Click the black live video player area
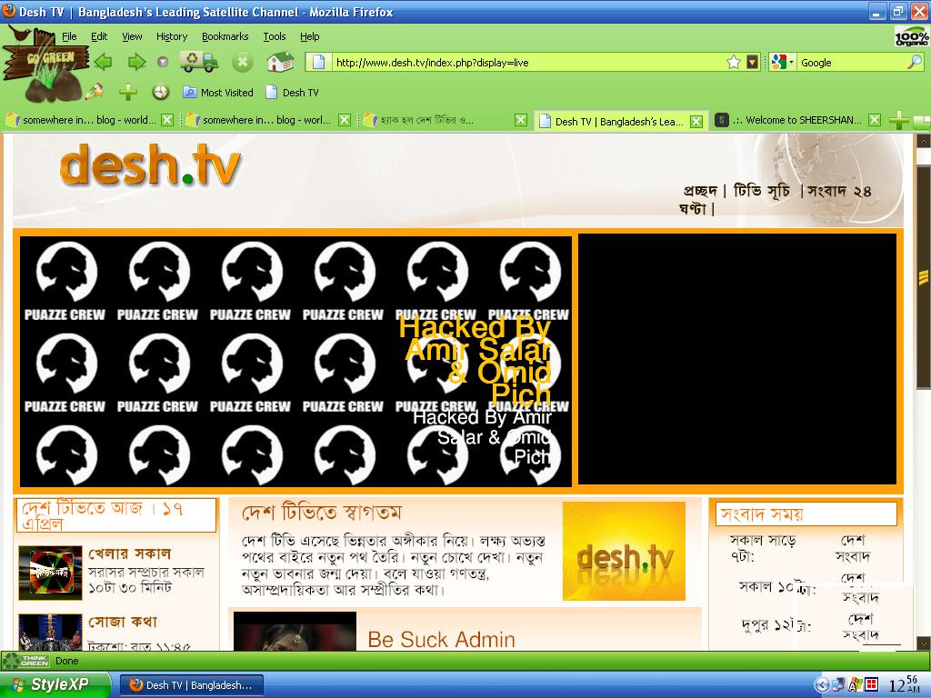The height and width of the screenshot is (698, 931). 736,359
